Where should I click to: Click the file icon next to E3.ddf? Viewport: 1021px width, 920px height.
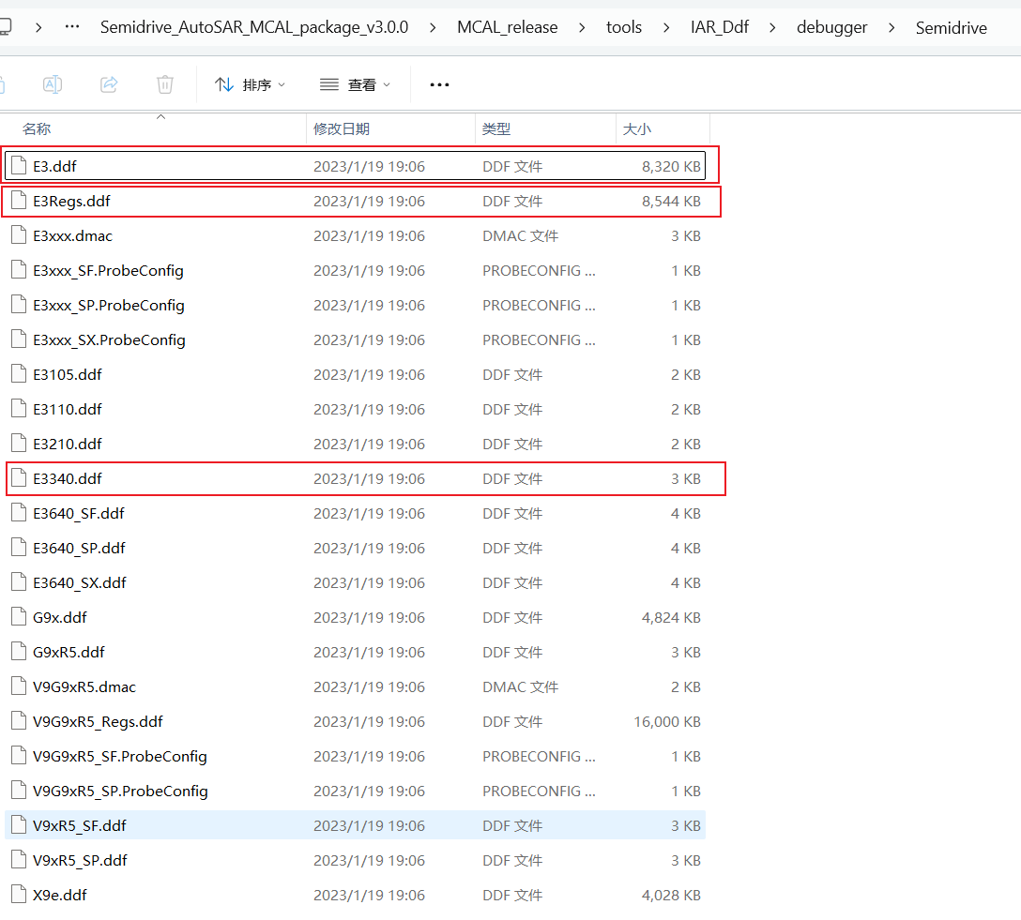click(19, 165)
